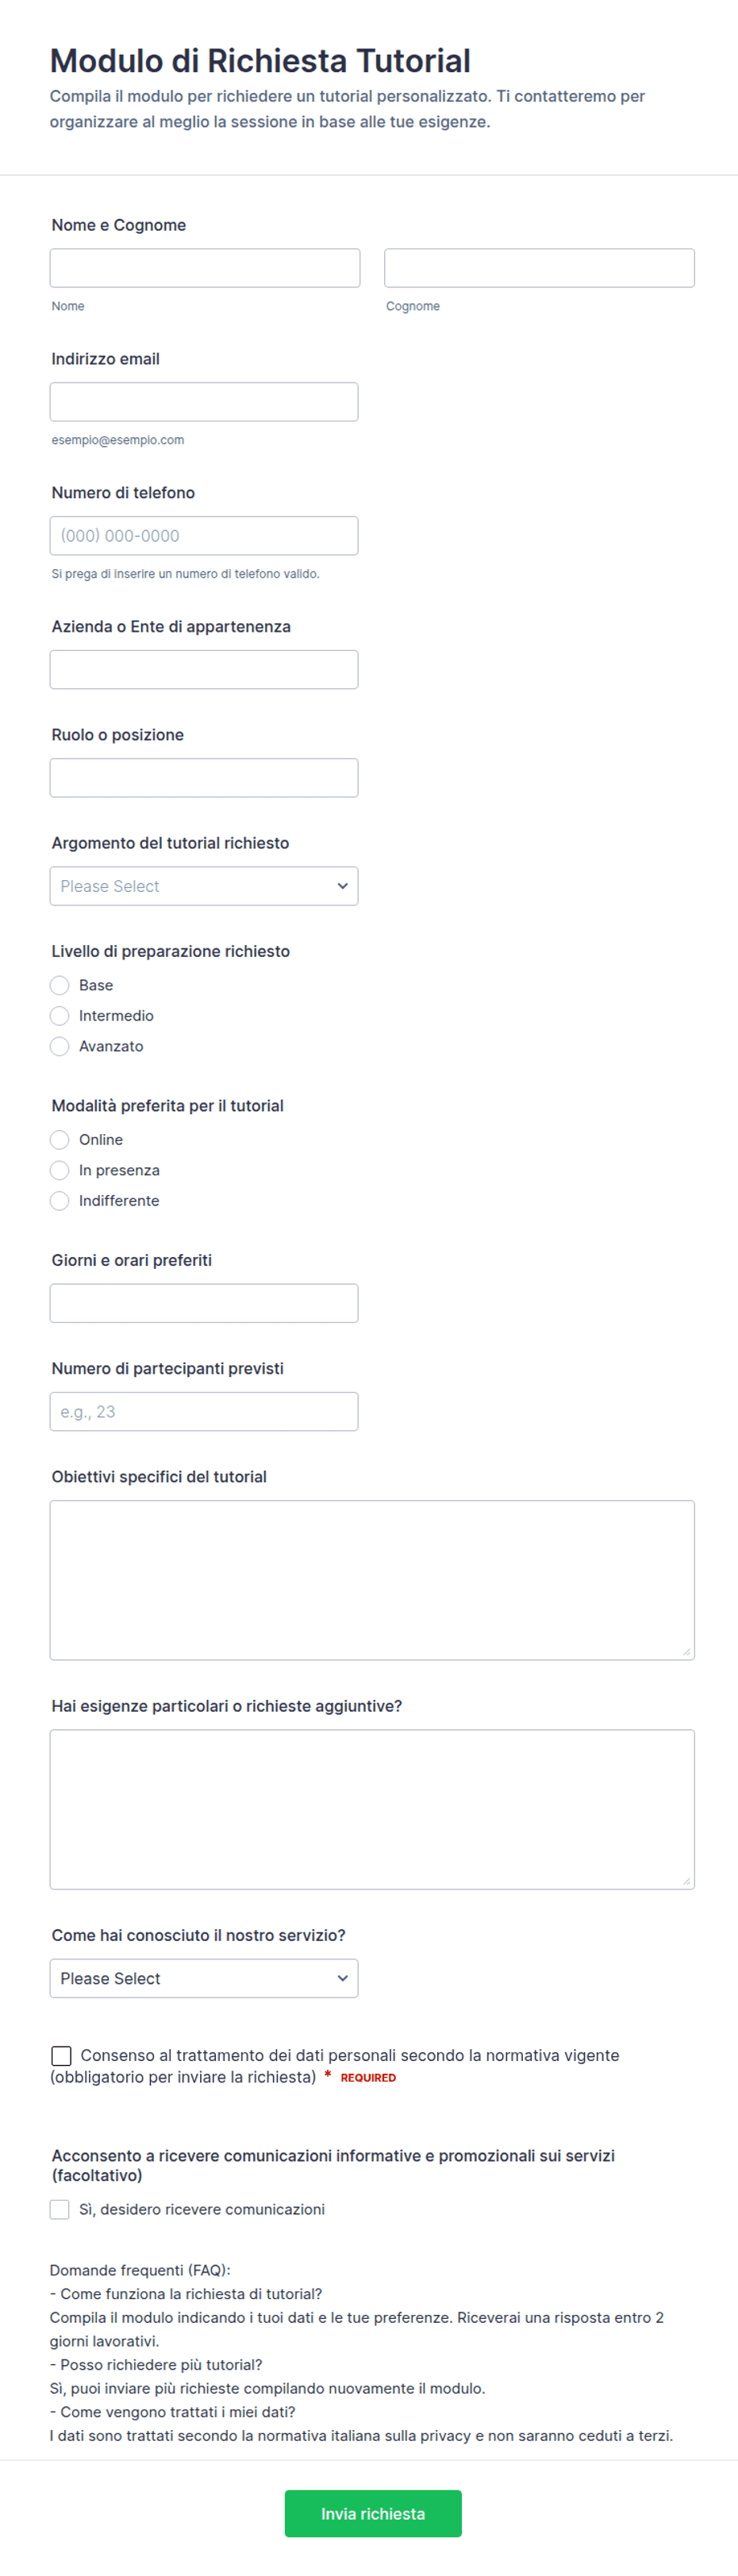Click the Ruolo o posizione field
Image resolution: width=738 pixels, height=2576 pixels.
click(x=204, y=778)
